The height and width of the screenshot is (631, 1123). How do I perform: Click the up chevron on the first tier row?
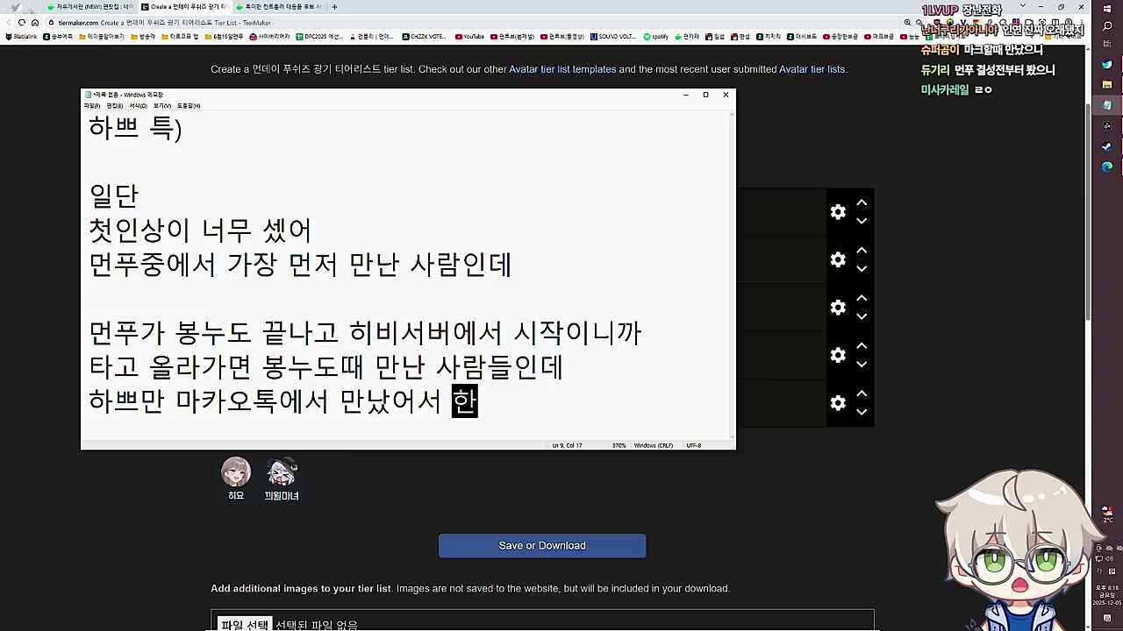point(862,202)
